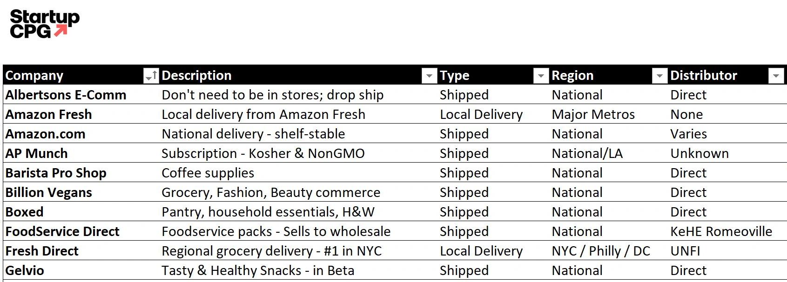Open the Region column filter dropdown

click(659, 75)
